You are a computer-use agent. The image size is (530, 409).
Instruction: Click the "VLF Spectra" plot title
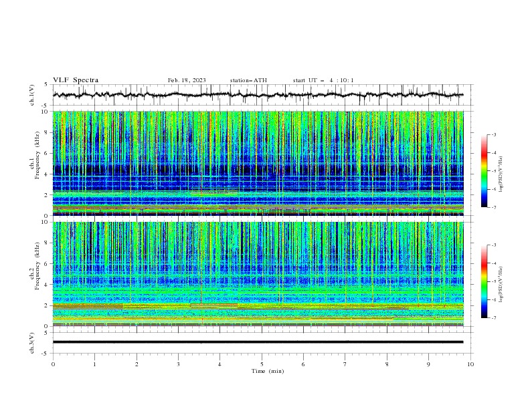(76, 80)
